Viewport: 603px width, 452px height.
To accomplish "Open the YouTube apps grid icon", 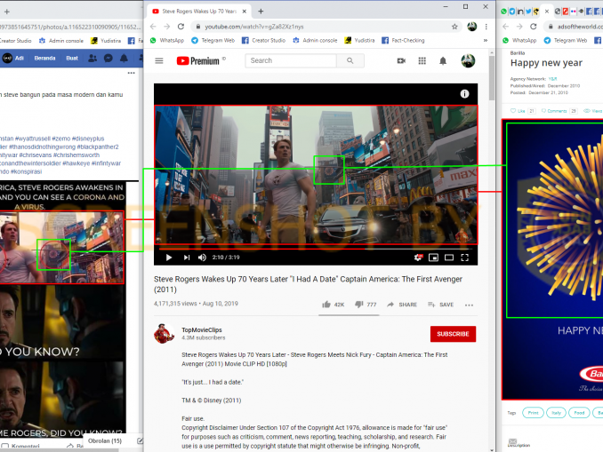I will click(x=422, y=60).
